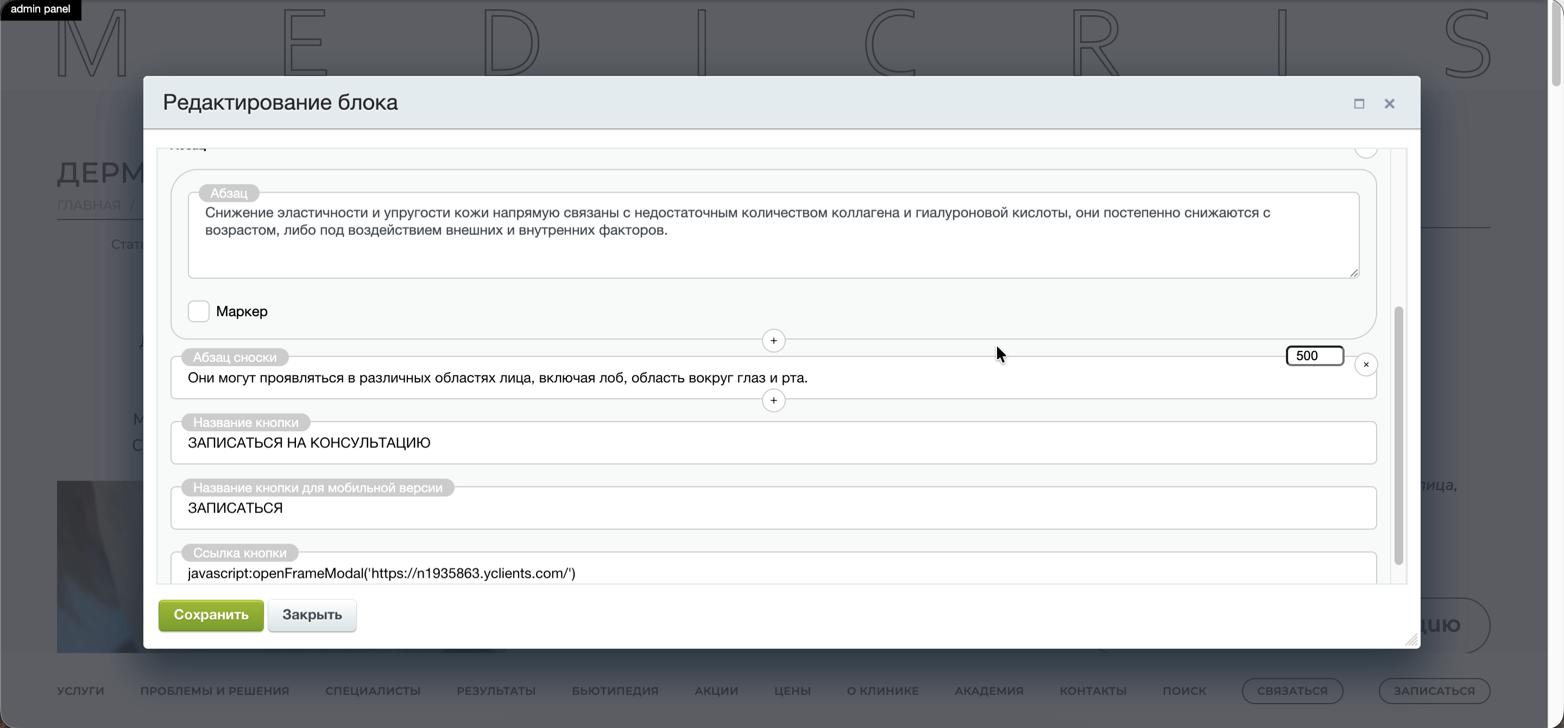Close the block editing dialog with X

[1389, 104]
